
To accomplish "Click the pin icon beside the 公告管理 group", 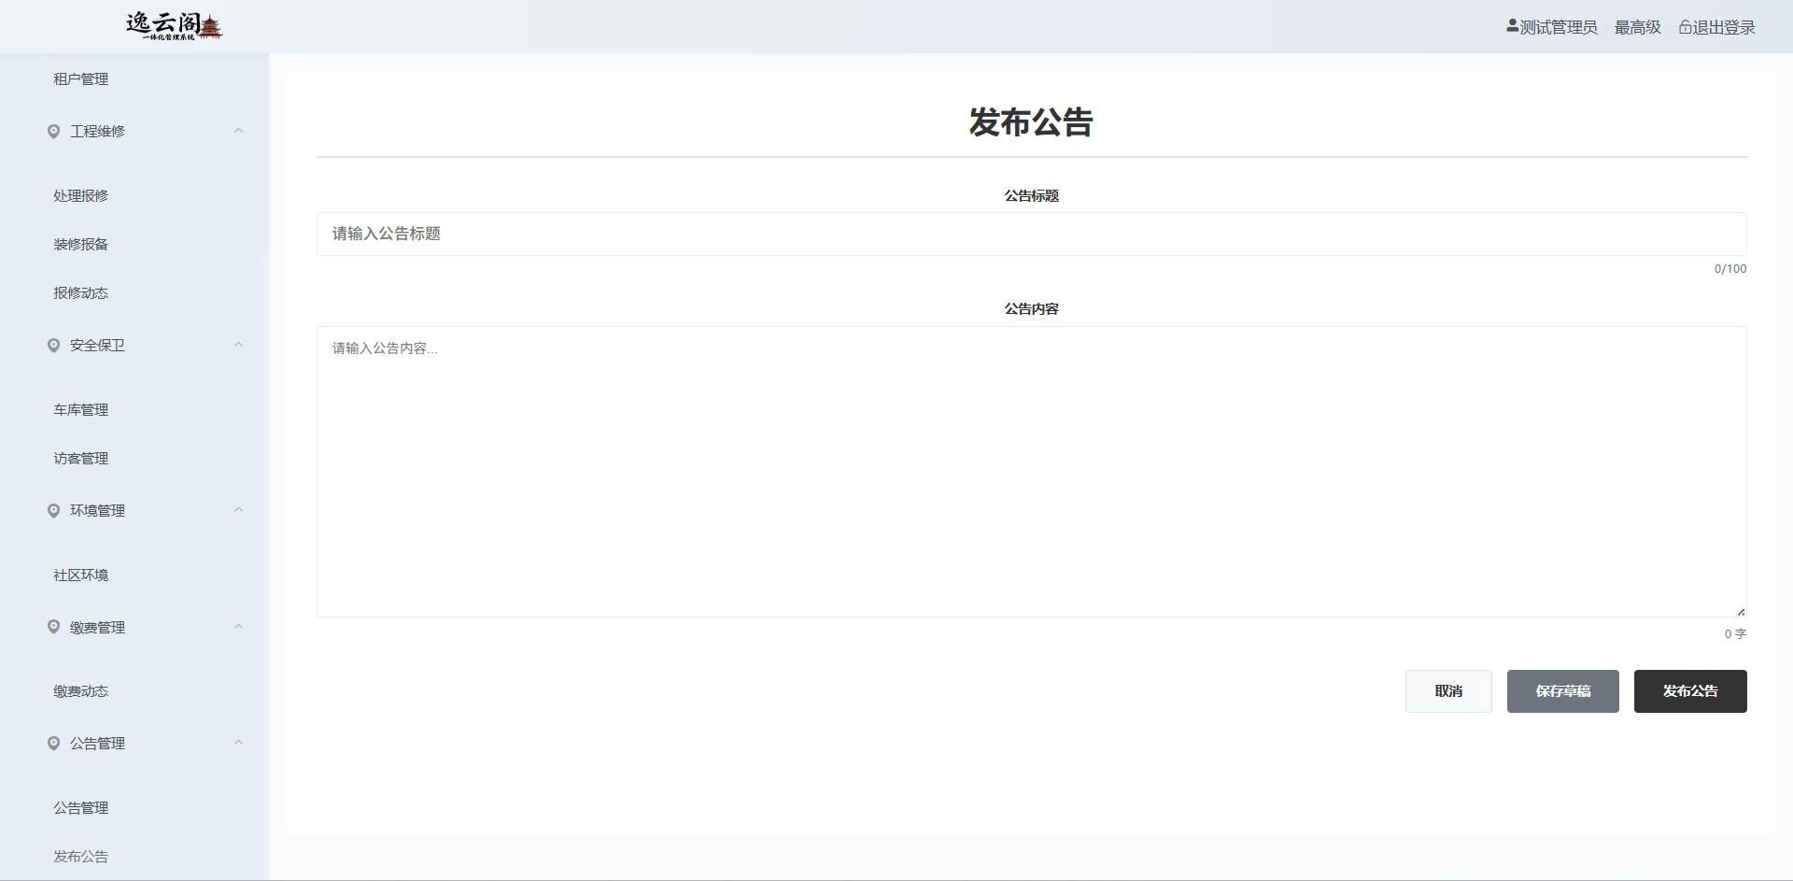I will 53,744.
